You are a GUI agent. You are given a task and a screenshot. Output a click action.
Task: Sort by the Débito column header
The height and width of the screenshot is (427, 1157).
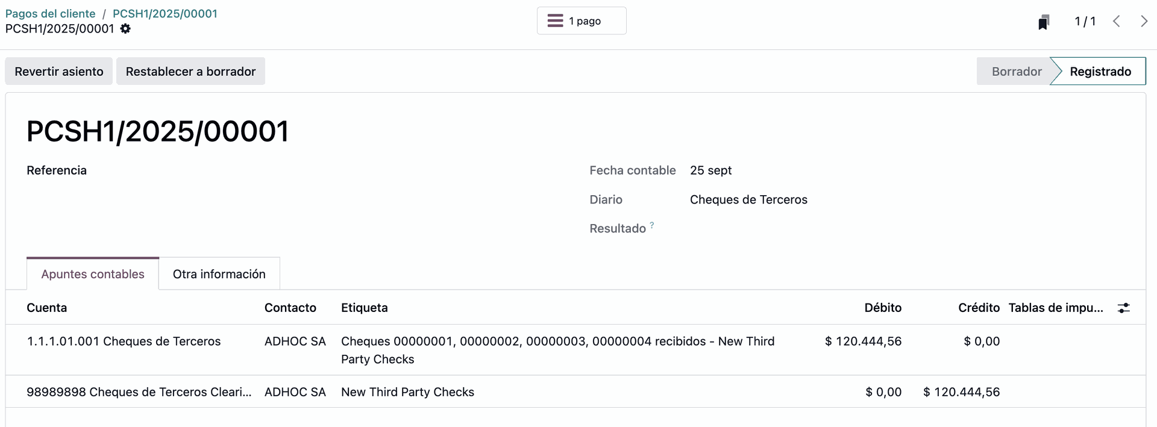pos(882,308)
